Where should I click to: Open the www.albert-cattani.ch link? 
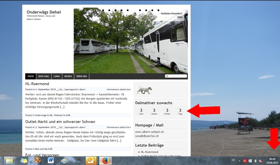(x=149, y=132)
